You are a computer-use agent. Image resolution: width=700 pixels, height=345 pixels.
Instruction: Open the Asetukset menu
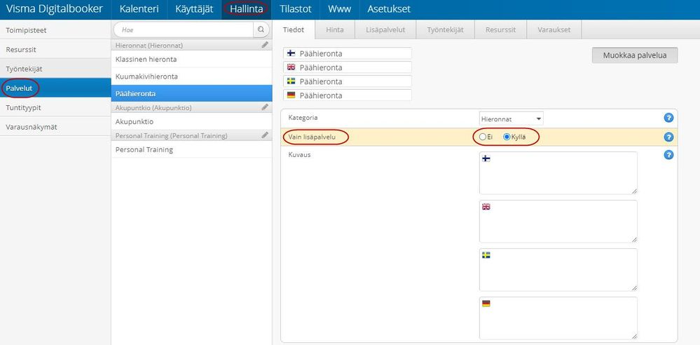389,9
